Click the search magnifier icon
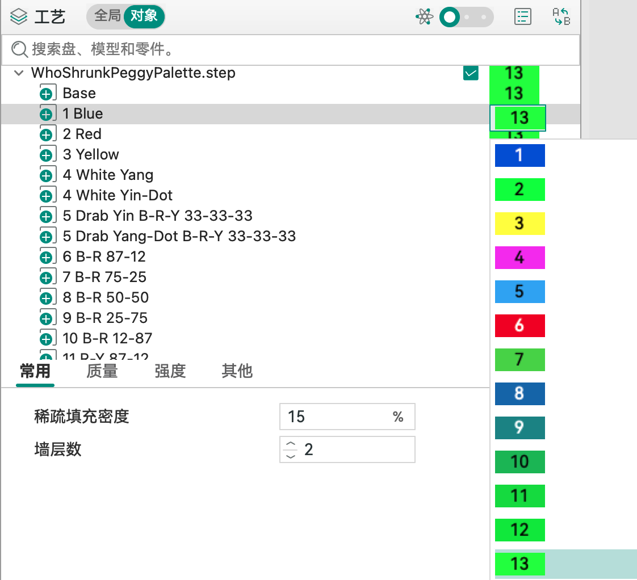Image resolution: width=637 pixels, height=580 pixels. 19,49
